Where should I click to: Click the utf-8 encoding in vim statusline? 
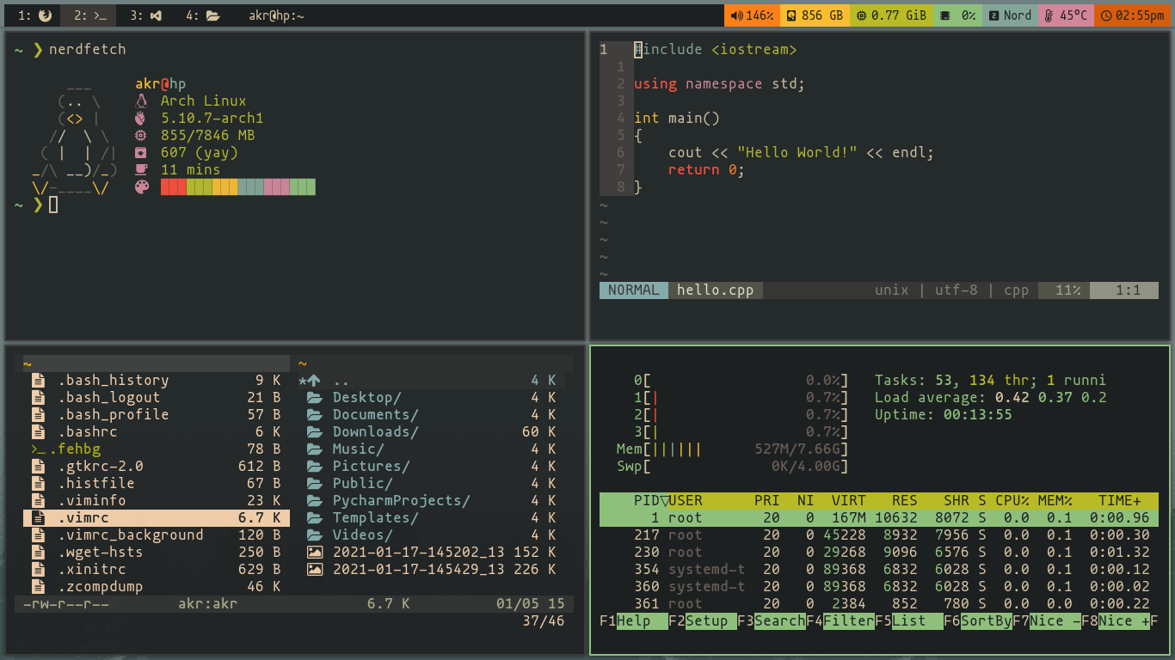point(956,290)
